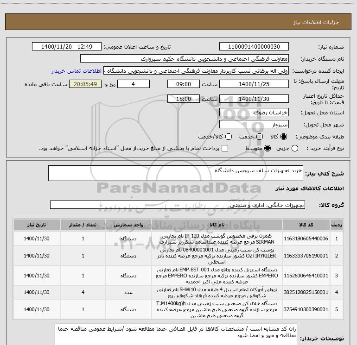The height and width of the screenshot is (345, 357).
Task: Click the SHW10 steel trolley item name
Action: coord(217,293)
